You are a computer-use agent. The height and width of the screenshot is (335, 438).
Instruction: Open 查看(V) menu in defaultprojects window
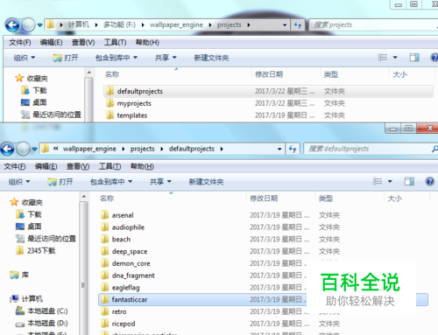click(78, 166)
